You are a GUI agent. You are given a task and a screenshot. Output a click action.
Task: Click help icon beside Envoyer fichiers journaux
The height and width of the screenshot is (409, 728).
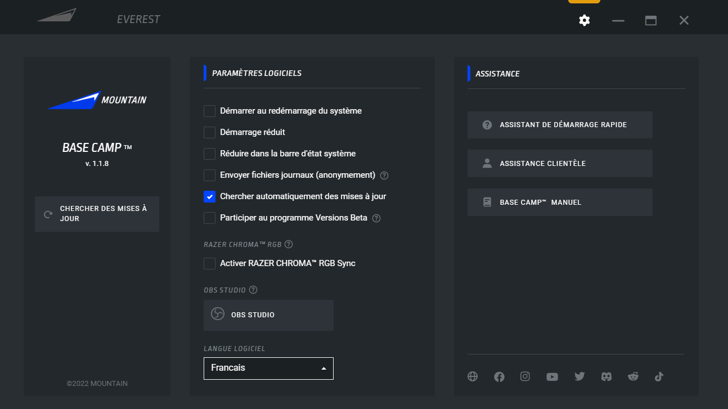pyautogui.click(x=384, y=176)
